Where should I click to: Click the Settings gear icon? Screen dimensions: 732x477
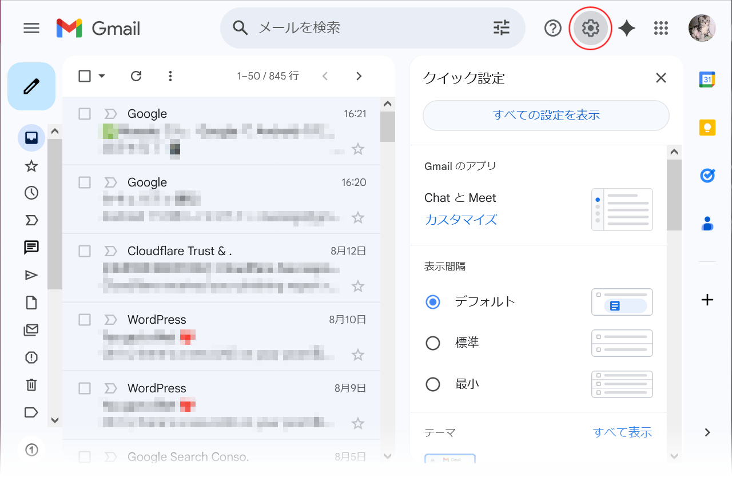coord(590,28)
